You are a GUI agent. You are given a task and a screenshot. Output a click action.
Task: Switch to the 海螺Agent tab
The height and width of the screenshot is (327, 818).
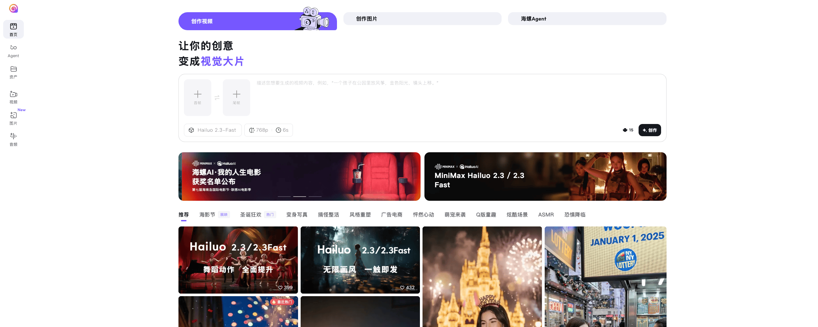587,19
